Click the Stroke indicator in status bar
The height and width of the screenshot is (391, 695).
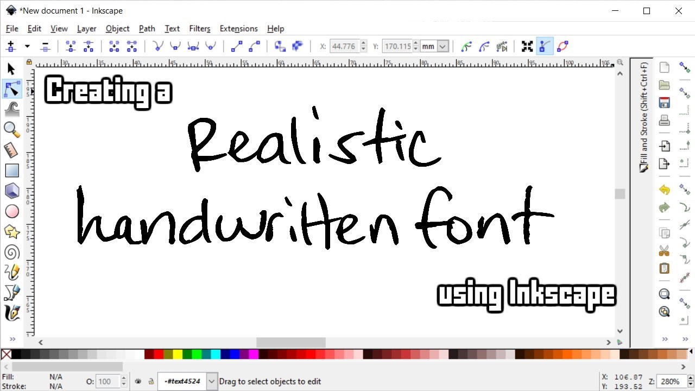click(34, 386)
